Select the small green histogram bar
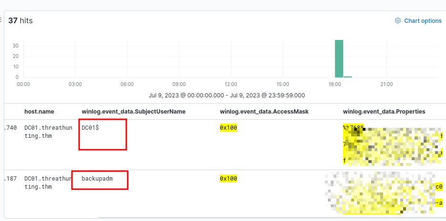446x221 pixels. (348, 76)
